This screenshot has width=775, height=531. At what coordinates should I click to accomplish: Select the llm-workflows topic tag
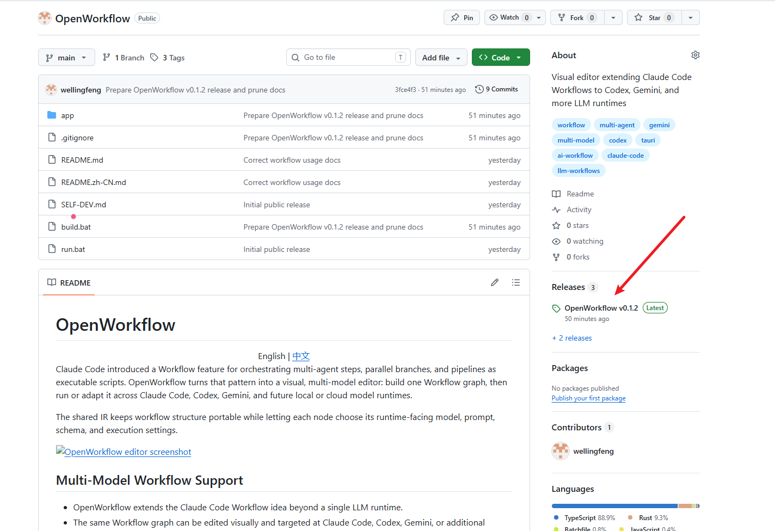click(x=579, y=170)
